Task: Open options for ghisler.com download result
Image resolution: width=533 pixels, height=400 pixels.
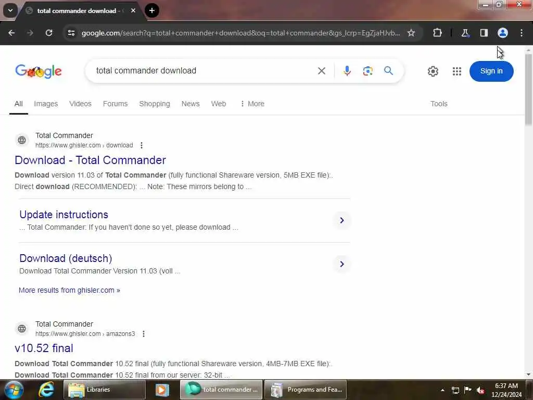Action: point(142,145)
